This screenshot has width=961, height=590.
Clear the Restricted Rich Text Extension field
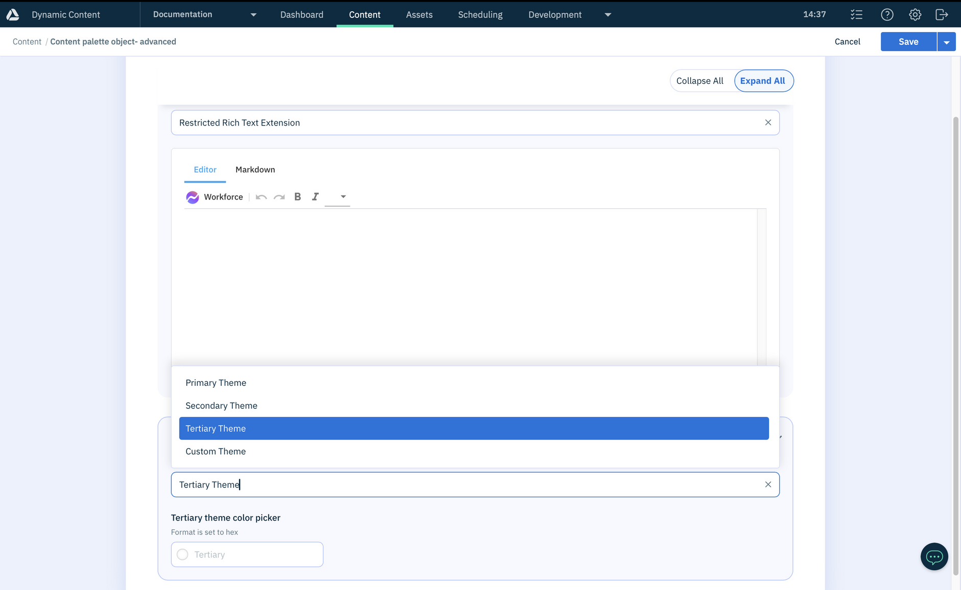pos(768,122)
